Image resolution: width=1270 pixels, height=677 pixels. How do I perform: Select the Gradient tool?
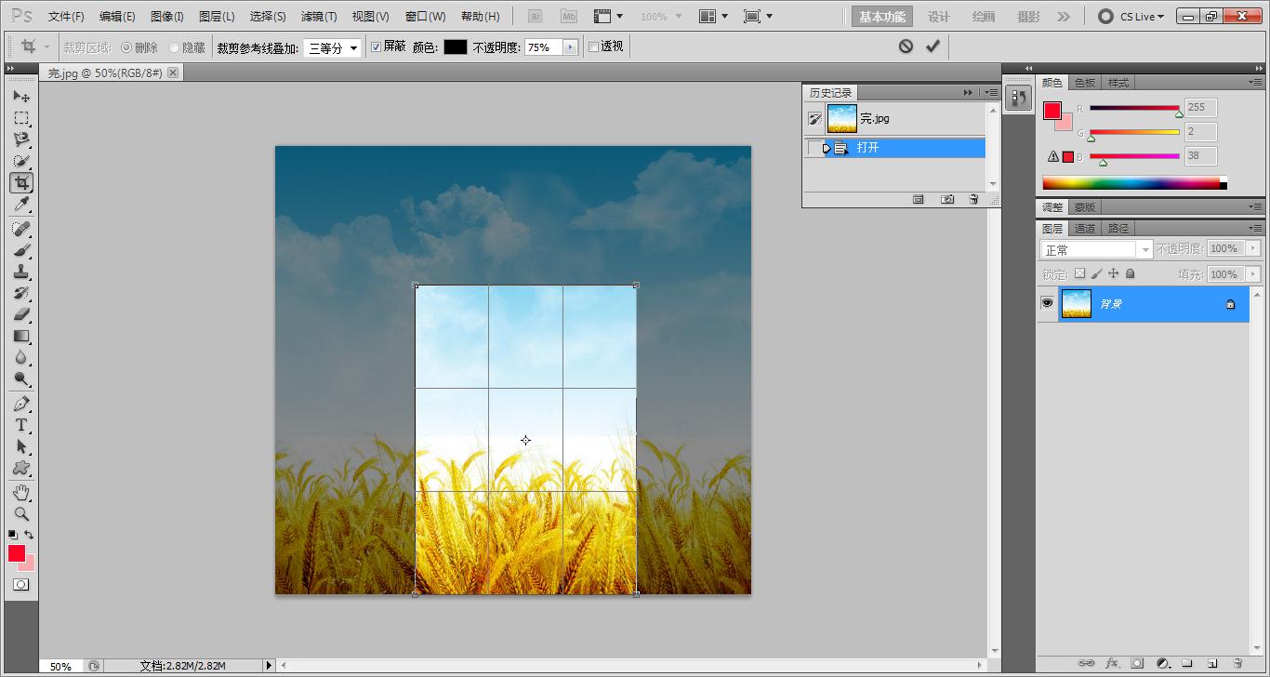pos(21,336)
